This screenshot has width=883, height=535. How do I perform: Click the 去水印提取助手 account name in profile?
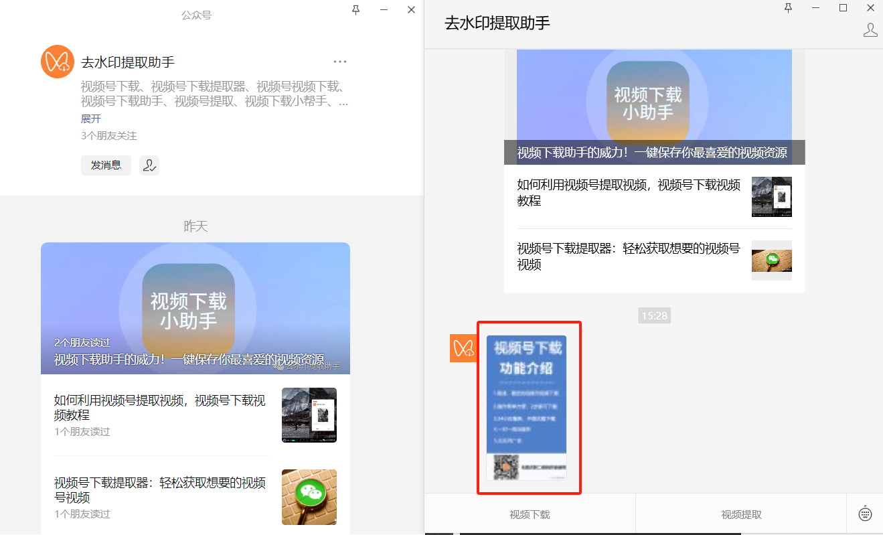tap(128, 62)
